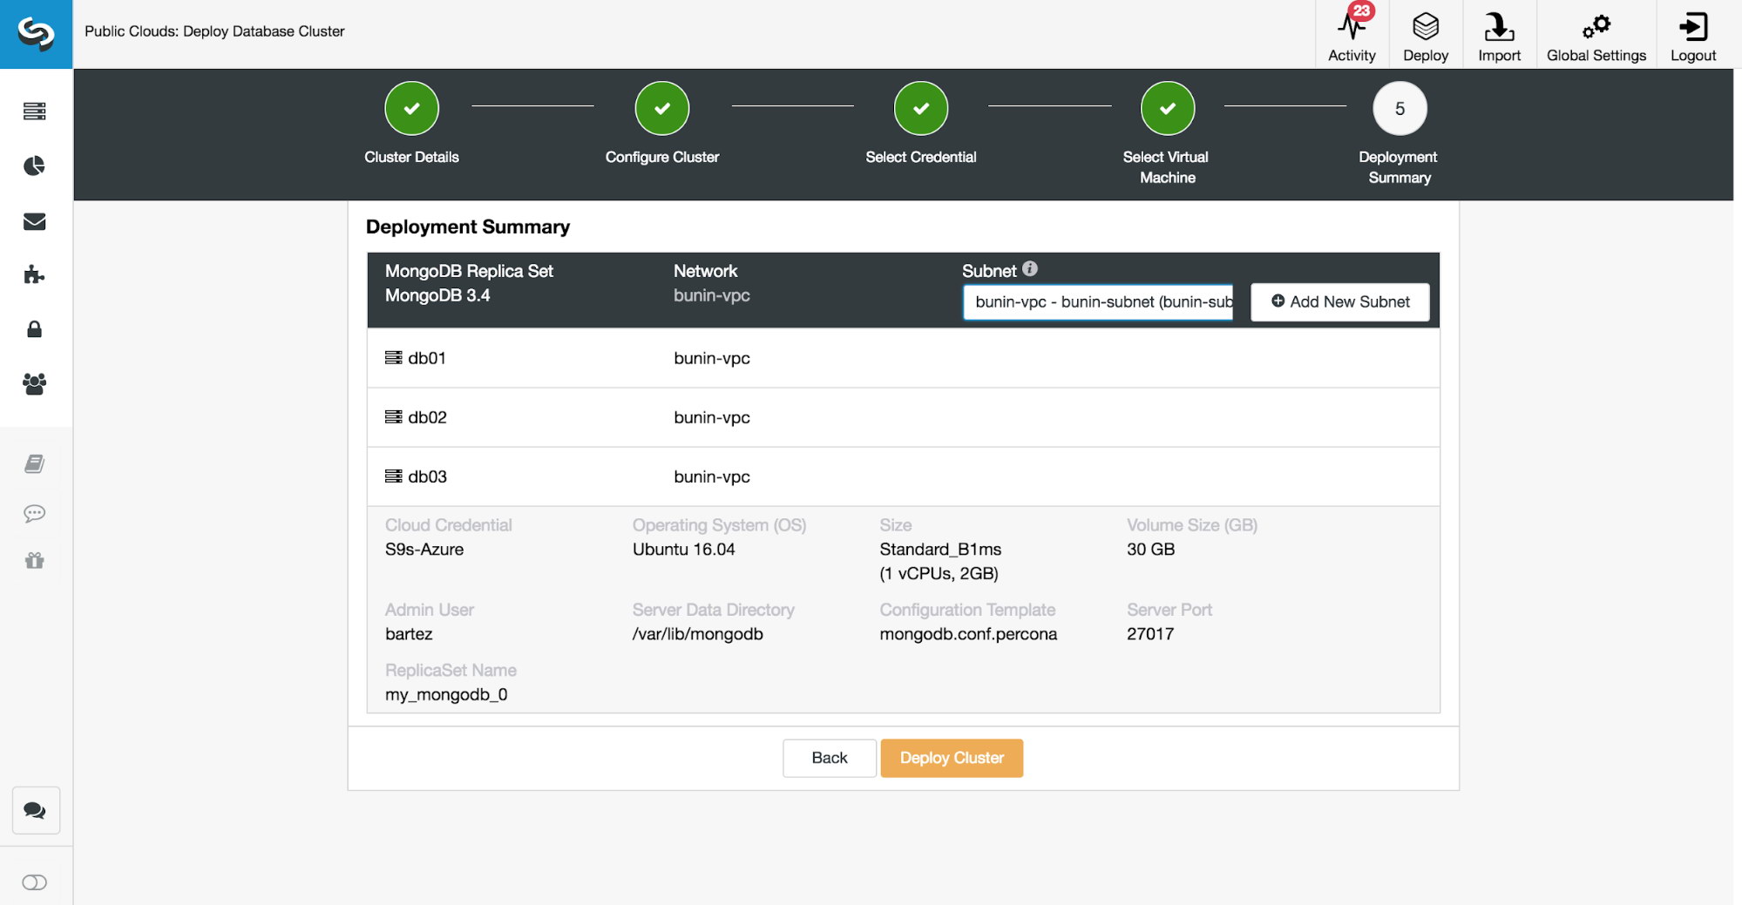This screenshot has width=1742, height=905.
Task: Open the live chat bubbles button
Action: tap(36, 810)
